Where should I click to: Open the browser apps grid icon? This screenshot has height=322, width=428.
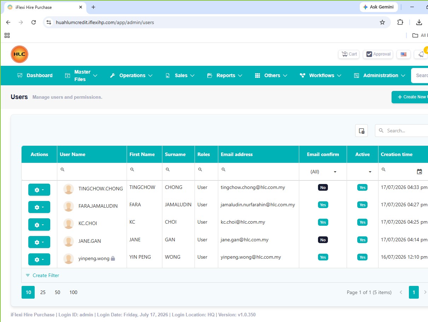(x=7, y=35)
